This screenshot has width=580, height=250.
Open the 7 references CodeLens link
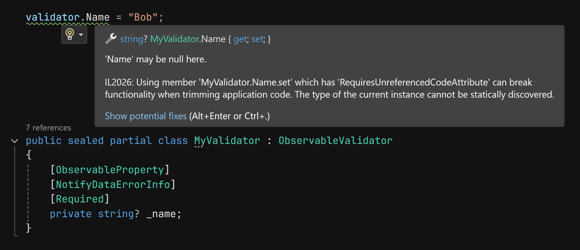[48, 128]
